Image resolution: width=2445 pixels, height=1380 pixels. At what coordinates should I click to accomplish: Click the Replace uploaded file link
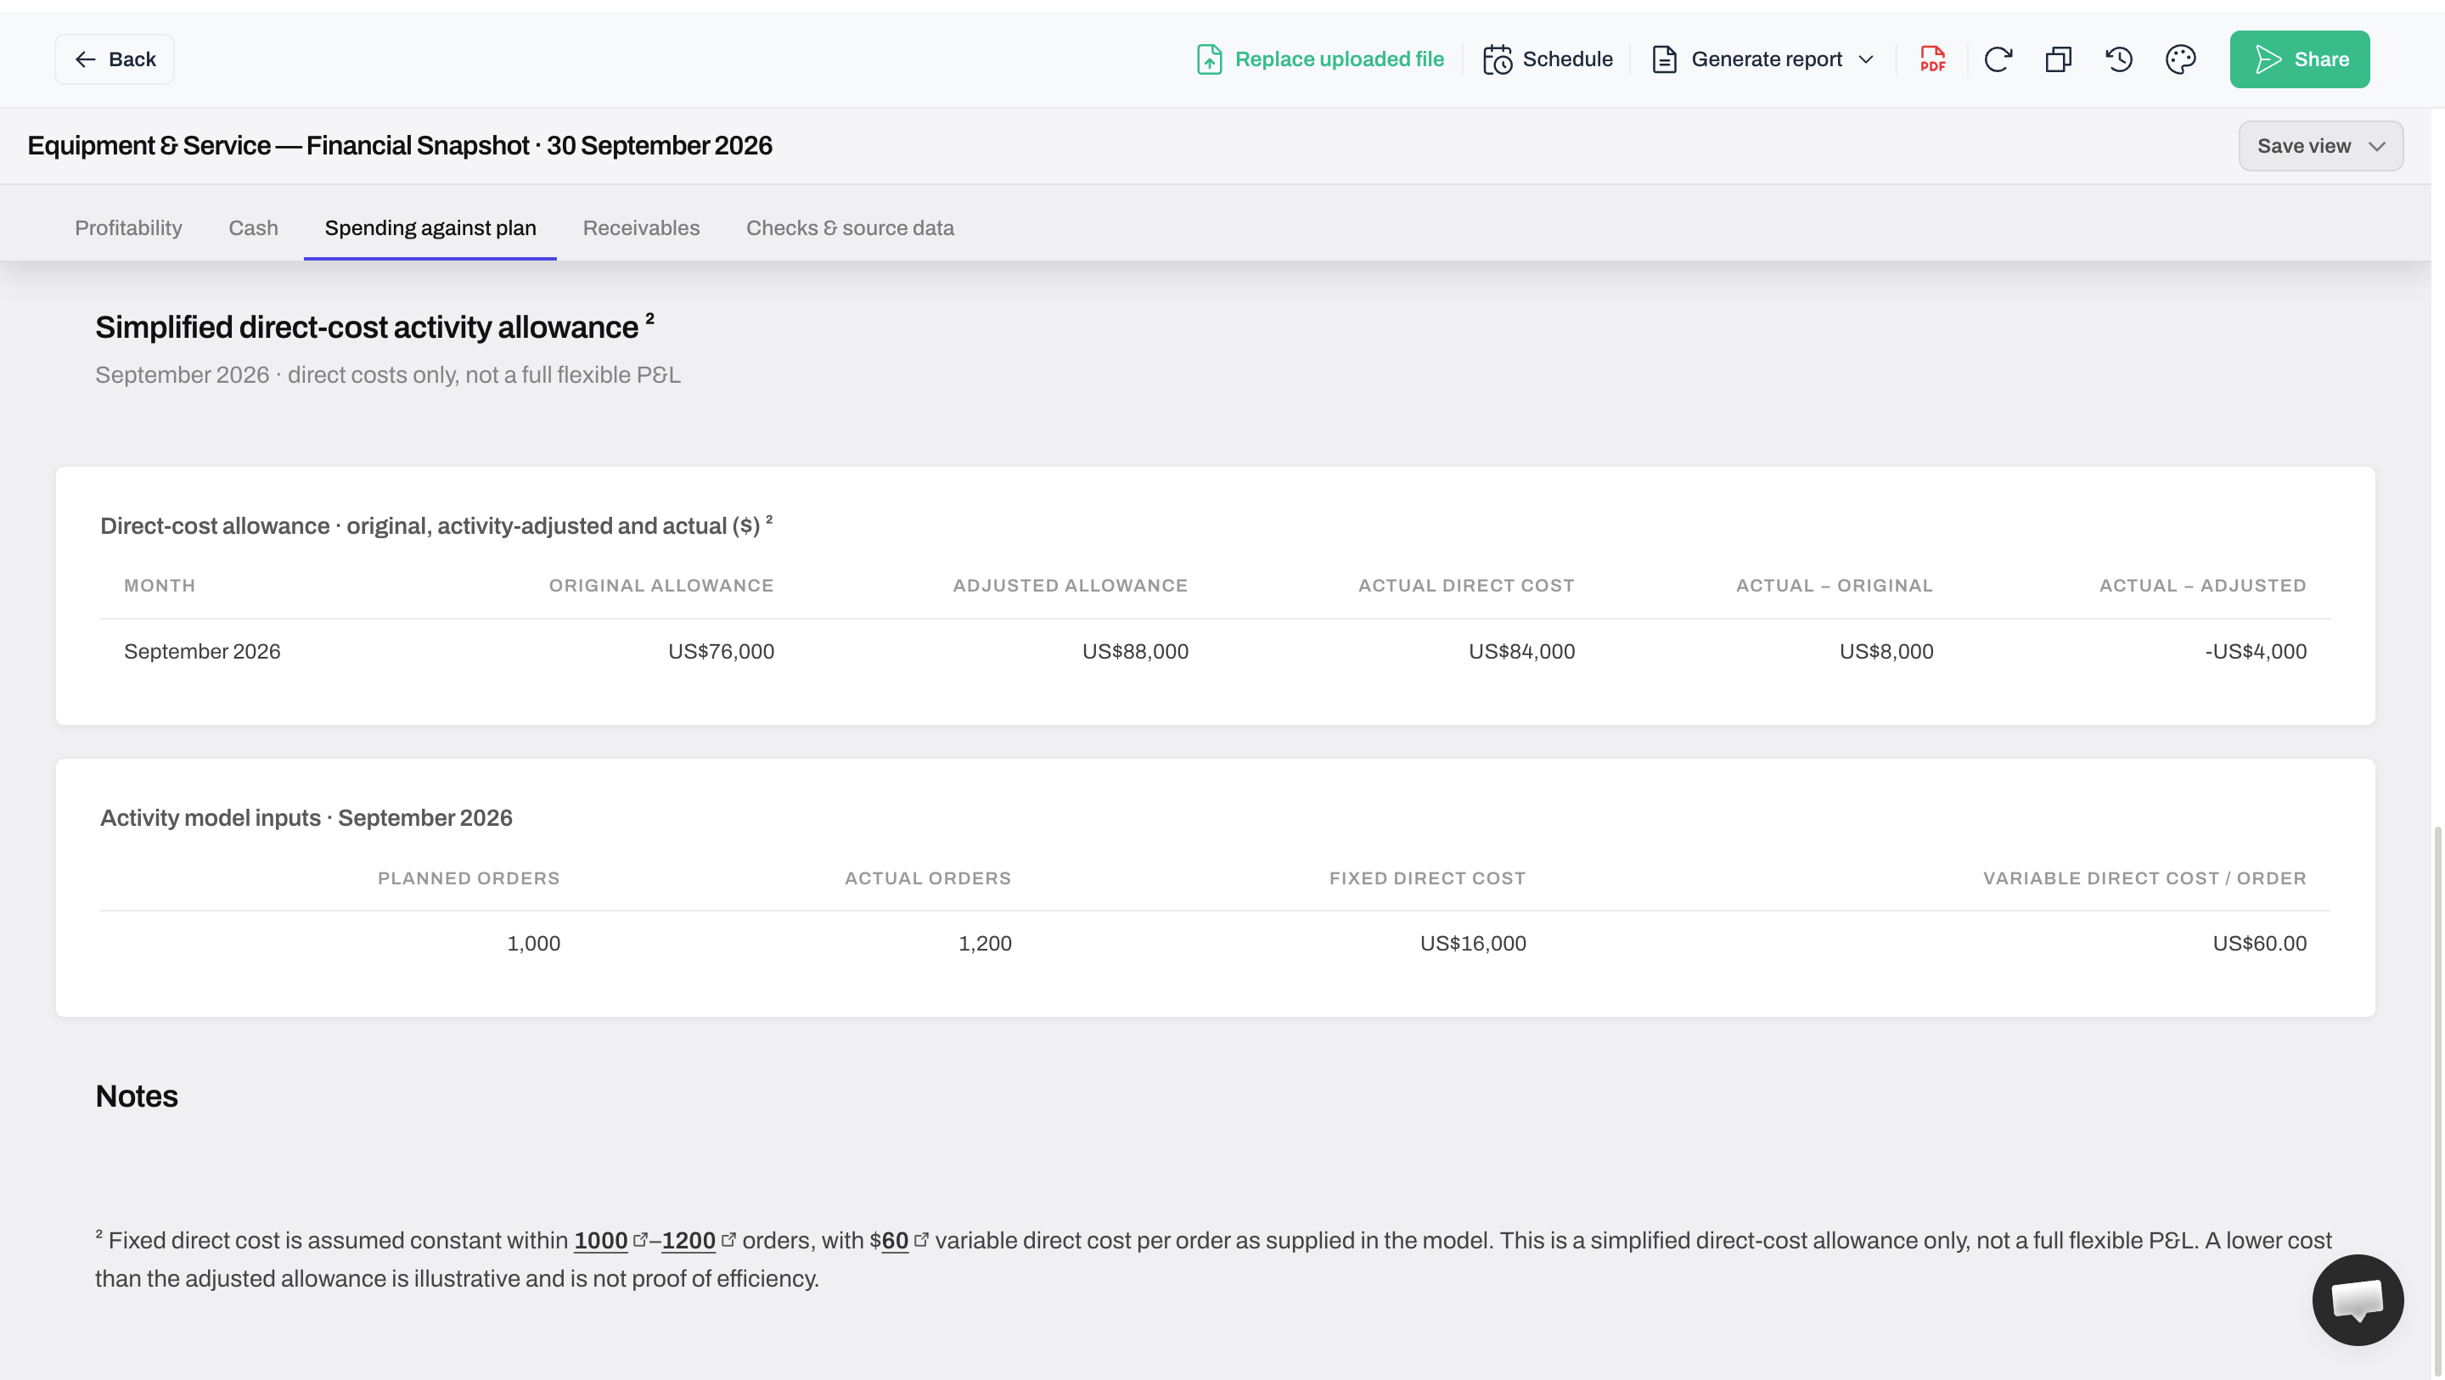[x=1320, y=59]
